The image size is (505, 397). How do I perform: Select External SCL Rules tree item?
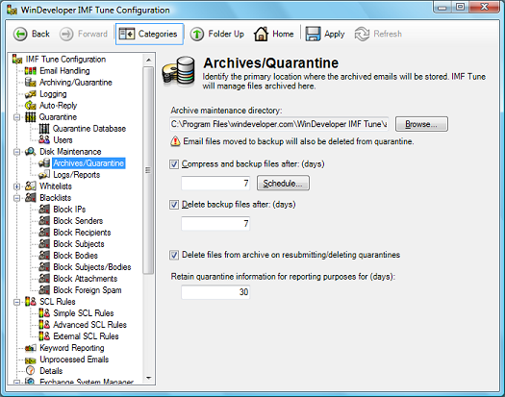pos(86,336)
